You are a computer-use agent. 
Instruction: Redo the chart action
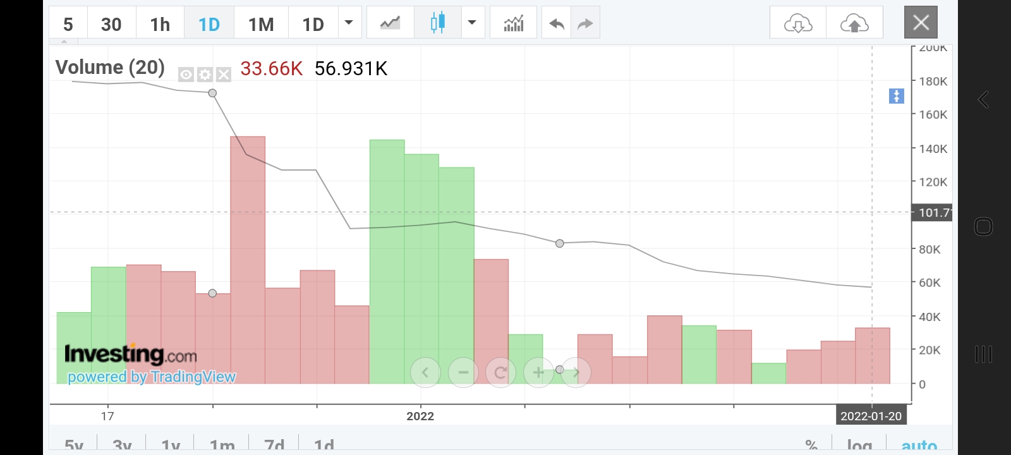pyautogui.click(x=585, y=24)
